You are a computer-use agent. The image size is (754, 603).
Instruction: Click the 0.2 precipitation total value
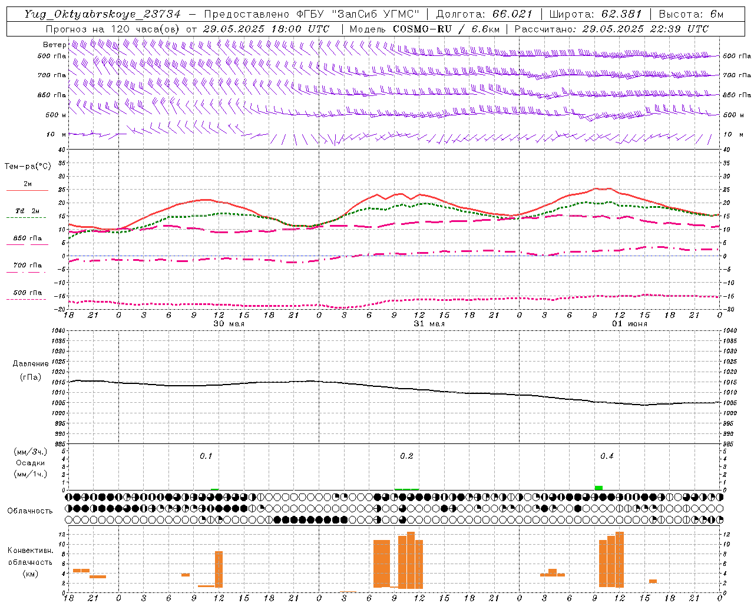(406, 456)
